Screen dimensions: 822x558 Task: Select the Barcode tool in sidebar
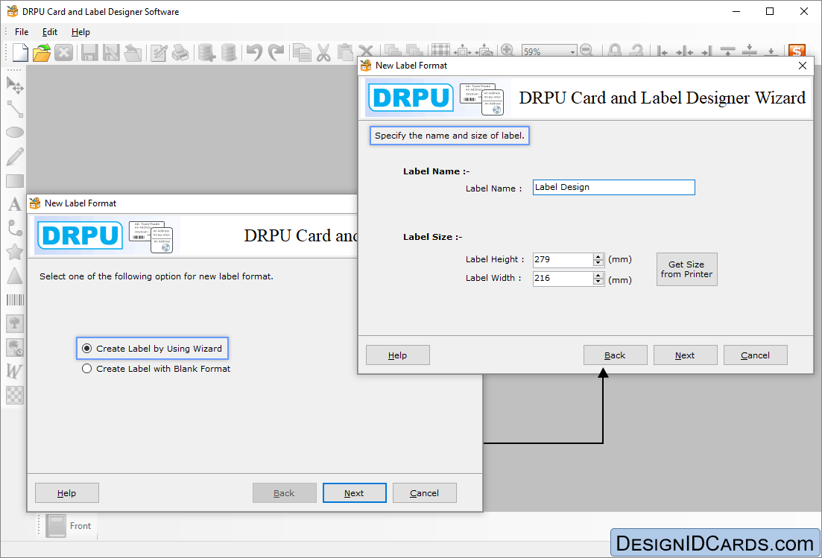click(15, 299)
